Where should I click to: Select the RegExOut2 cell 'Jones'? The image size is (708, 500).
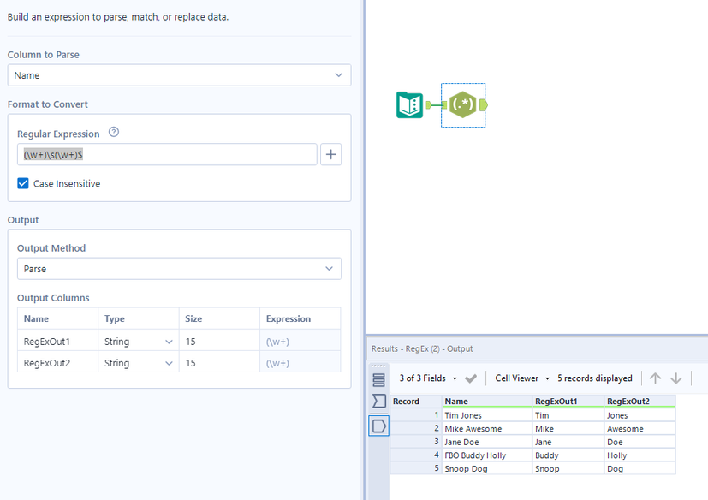tap(640, 415)
